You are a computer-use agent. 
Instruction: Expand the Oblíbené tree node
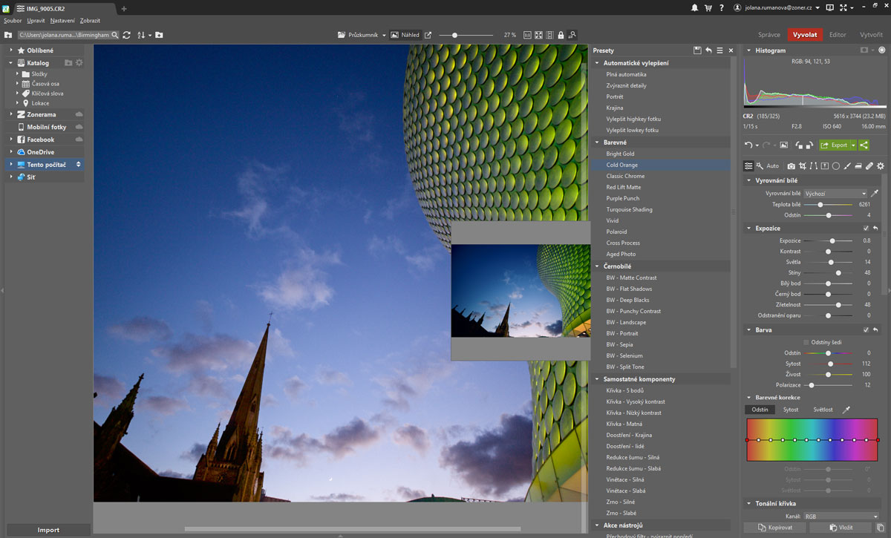[11, 50]
